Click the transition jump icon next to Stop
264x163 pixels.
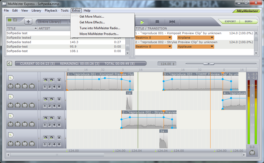172,22
